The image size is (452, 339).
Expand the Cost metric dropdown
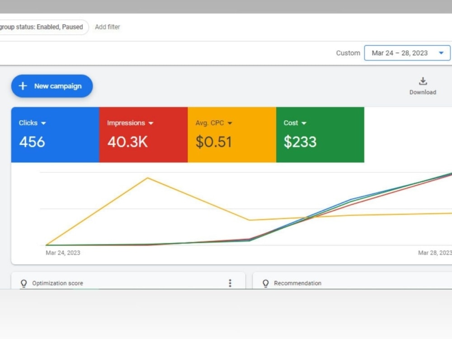(304, 123)
